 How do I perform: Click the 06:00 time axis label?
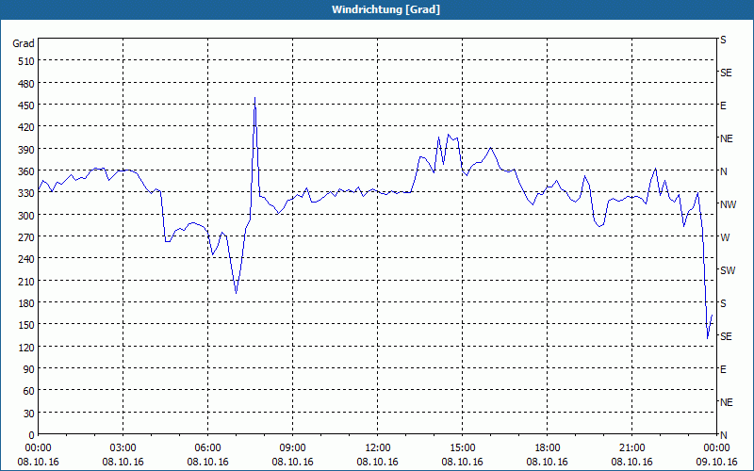coord(207,448)
